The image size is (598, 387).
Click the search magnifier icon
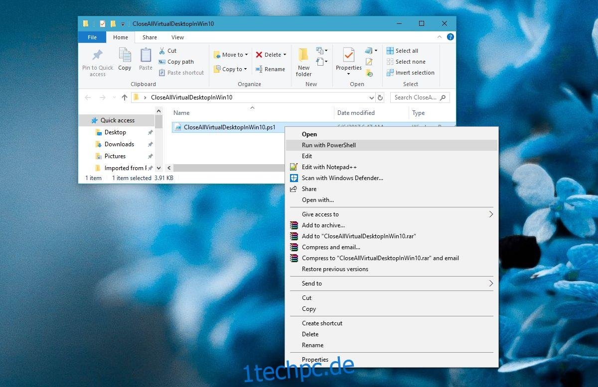click(x=443, y=97)
